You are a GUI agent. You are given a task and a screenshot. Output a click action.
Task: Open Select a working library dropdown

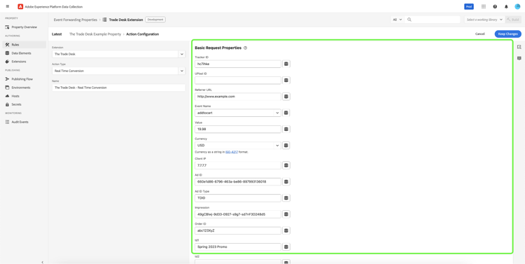pos(484,20)
